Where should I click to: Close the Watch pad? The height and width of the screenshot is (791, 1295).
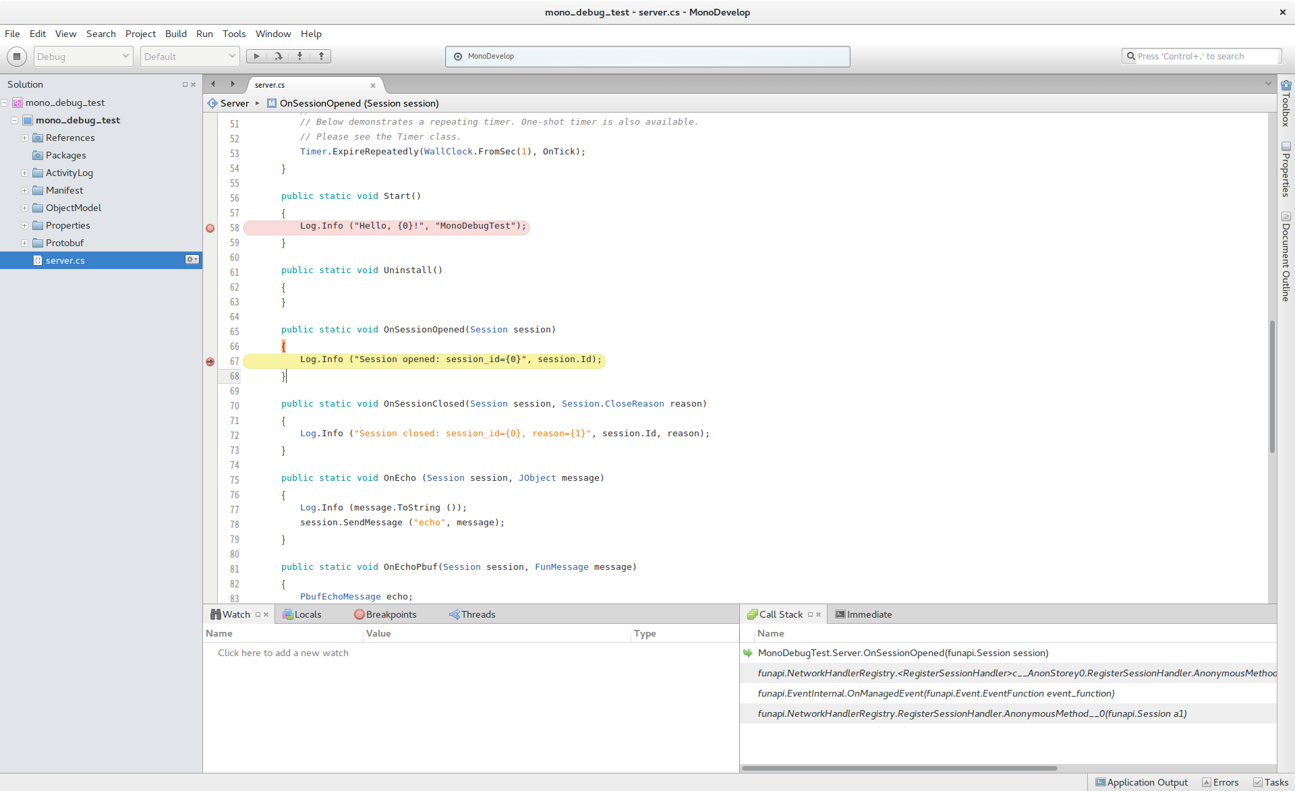point(266,614)
